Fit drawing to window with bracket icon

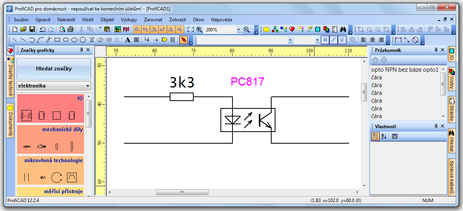pyautogui.click(x=191, y=29)
